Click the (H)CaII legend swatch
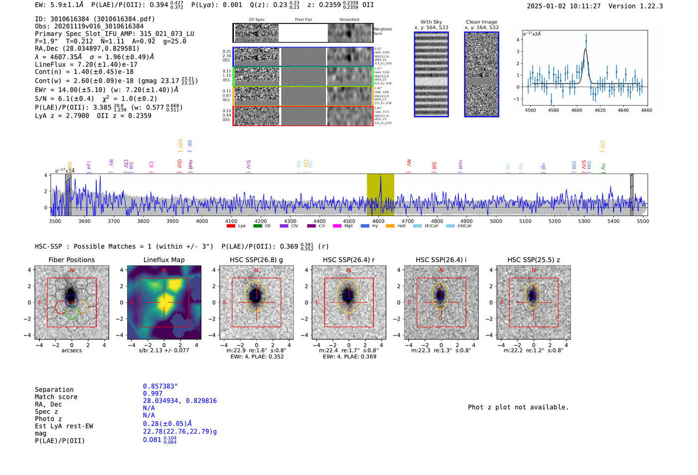This screenshot has height=475, width=698. pos(451,226)
